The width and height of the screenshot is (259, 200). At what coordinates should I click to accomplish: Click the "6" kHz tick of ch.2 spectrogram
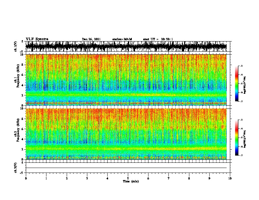pyautogui.click(x=23, y=129)
